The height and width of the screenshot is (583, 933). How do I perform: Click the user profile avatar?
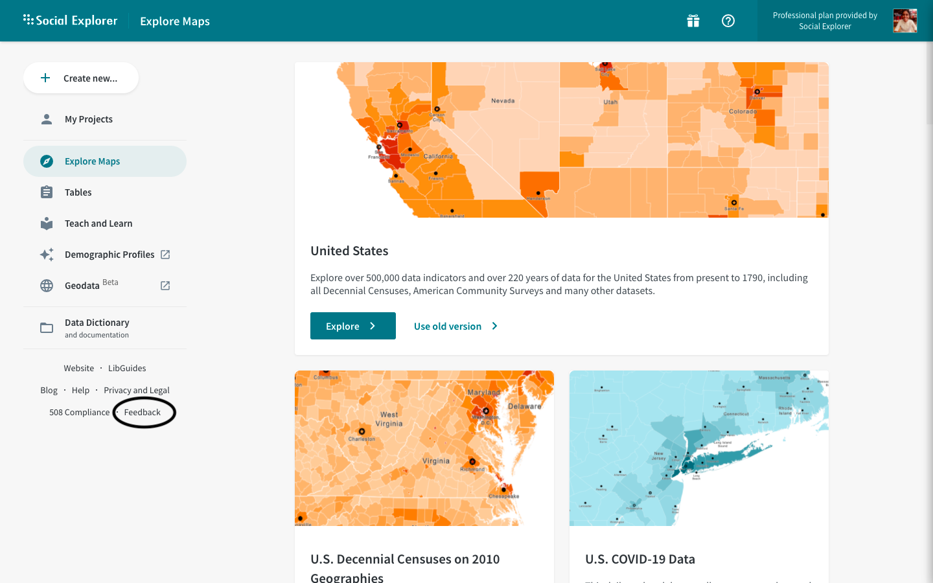click(905, 21)
